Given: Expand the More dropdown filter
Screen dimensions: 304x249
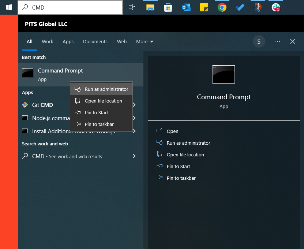Looking at the screenshot, I should pyautogui.click(x=145, y=41).
